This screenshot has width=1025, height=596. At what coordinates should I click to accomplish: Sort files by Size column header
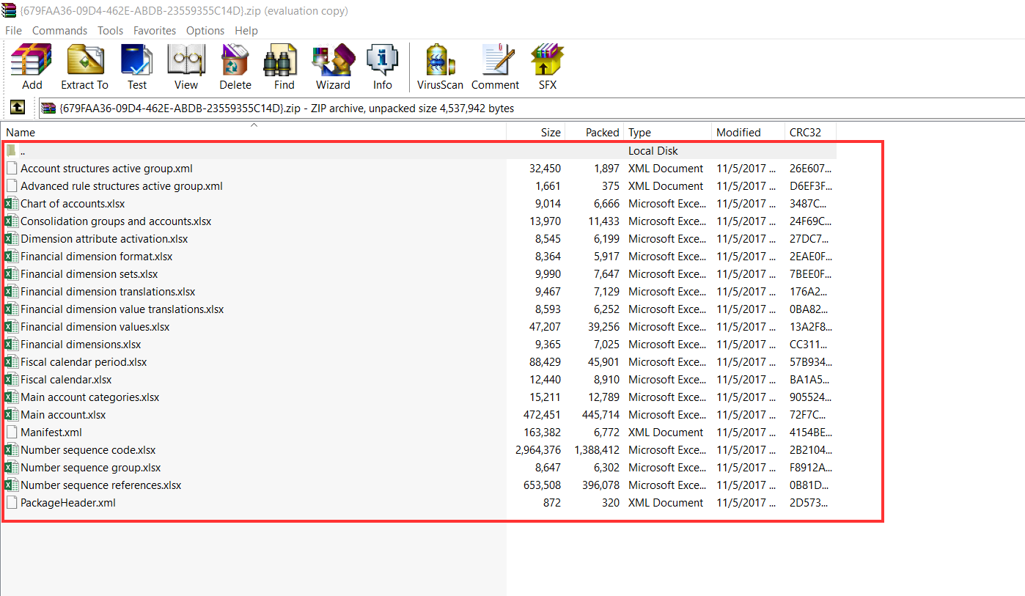pyautogui.click(x=550, y=133)
